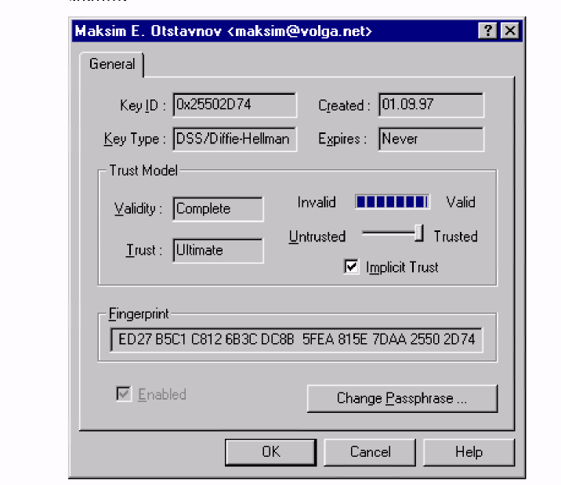Toggle the Implicit Trust checkbox
This screenshot has width=561, height=485.
pos(351,267)
